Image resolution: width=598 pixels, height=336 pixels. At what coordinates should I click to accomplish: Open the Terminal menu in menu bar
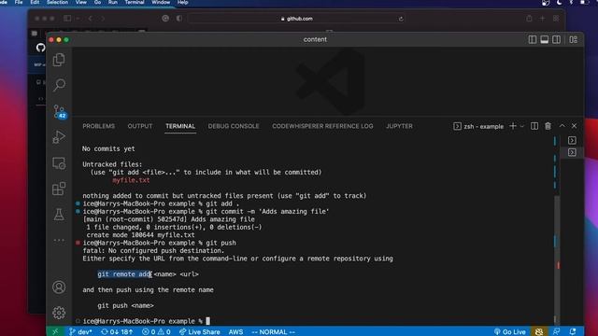coord(135,2)
